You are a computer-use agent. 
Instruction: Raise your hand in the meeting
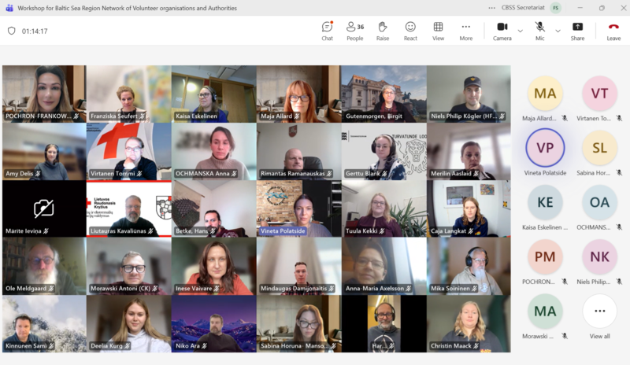click(x=383, y=30)
